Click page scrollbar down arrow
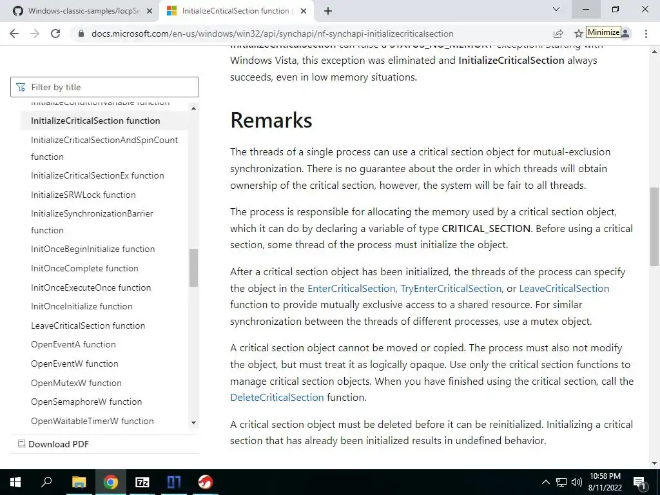 (x=654, y=463)
